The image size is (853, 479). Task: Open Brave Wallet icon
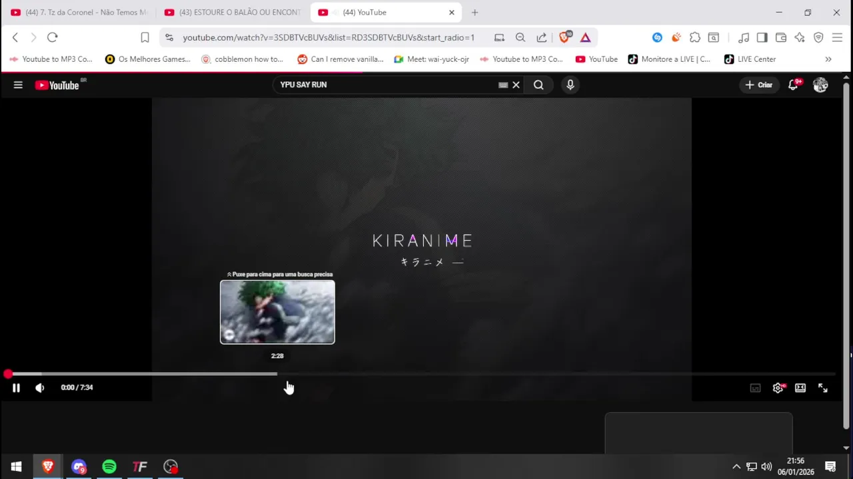781,37
